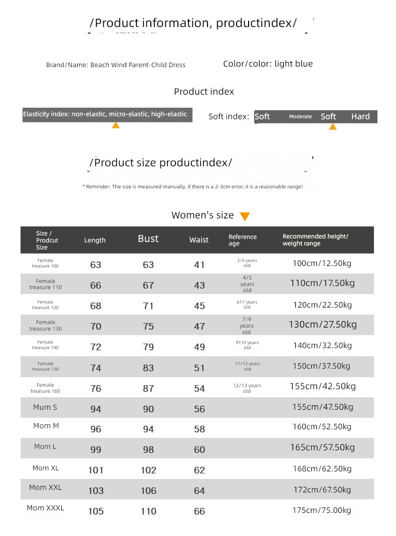Click the Women's size heading

point(203,215)
